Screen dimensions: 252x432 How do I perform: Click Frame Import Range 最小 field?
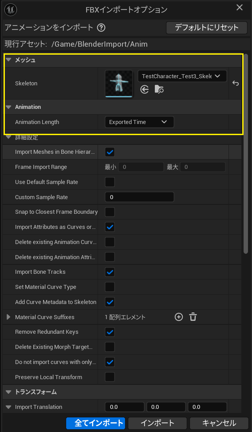pyautogui.click(x=141, y=167)
